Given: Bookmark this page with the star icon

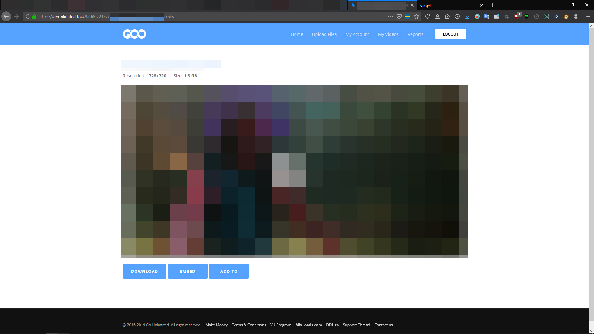Looking at the screenshot, I should [416, 17].
